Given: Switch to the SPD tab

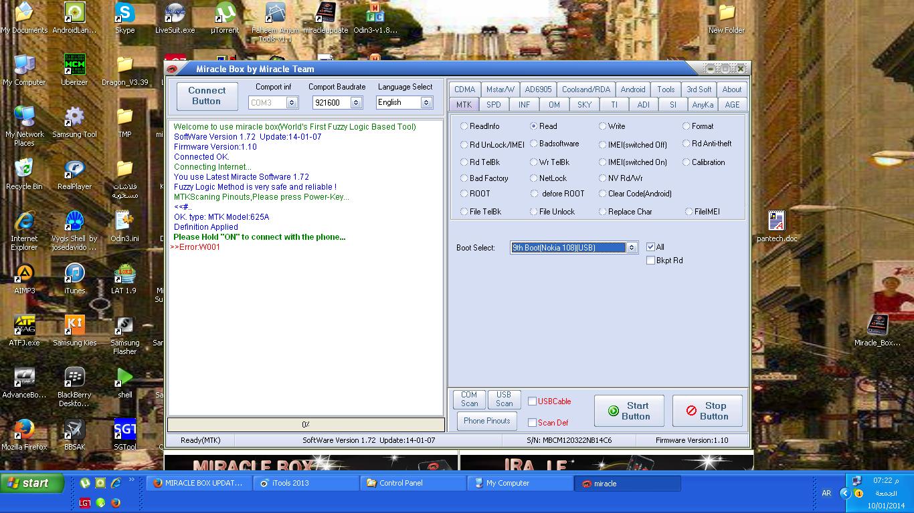Looking at the screenshot, I should pos(494,105).
